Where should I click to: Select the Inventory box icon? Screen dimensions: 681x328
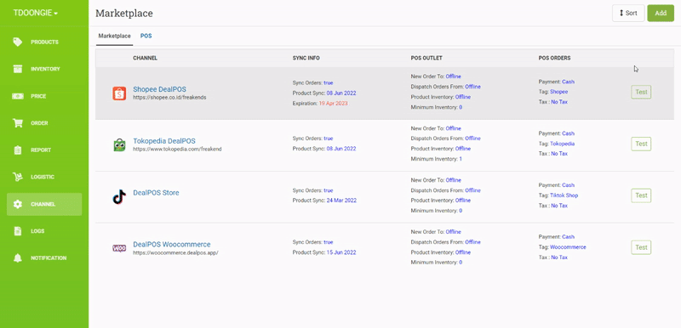[x=17, y=69]
